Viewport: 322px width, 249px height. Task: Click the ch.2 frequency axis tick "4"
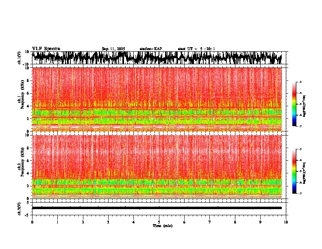pos(28,173)
